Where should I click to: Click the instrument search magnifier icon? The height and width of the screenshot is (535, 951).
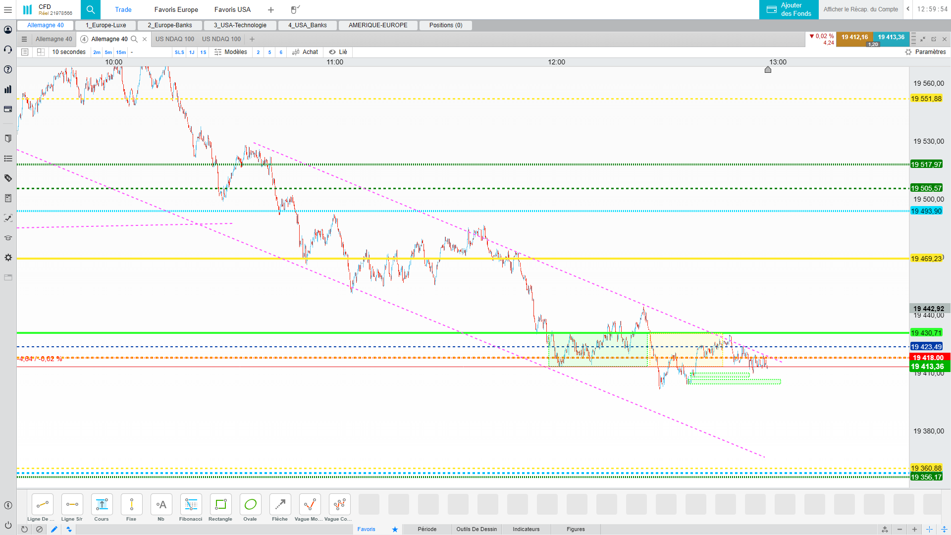pyautogui.click(x=90, y=9)
